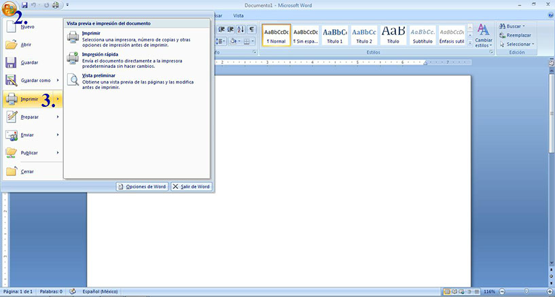Click the 116% zoom level

[489, 292]
